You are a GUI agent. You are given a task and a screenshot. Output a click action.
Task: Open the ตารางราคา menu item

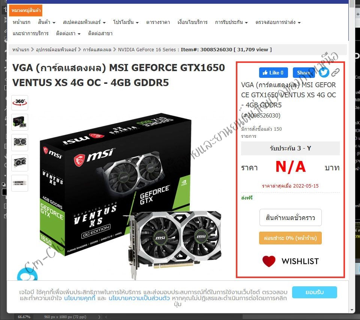coord(158,22)
